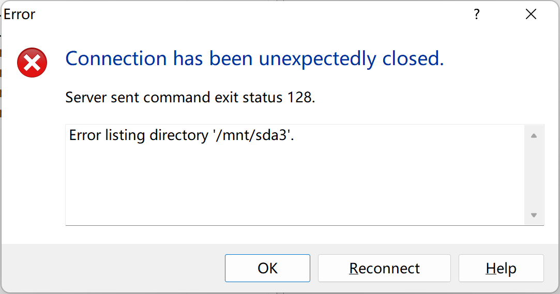Open Help for this error
560x294 pixels.
pyautogui.click(x=501, y=268)
